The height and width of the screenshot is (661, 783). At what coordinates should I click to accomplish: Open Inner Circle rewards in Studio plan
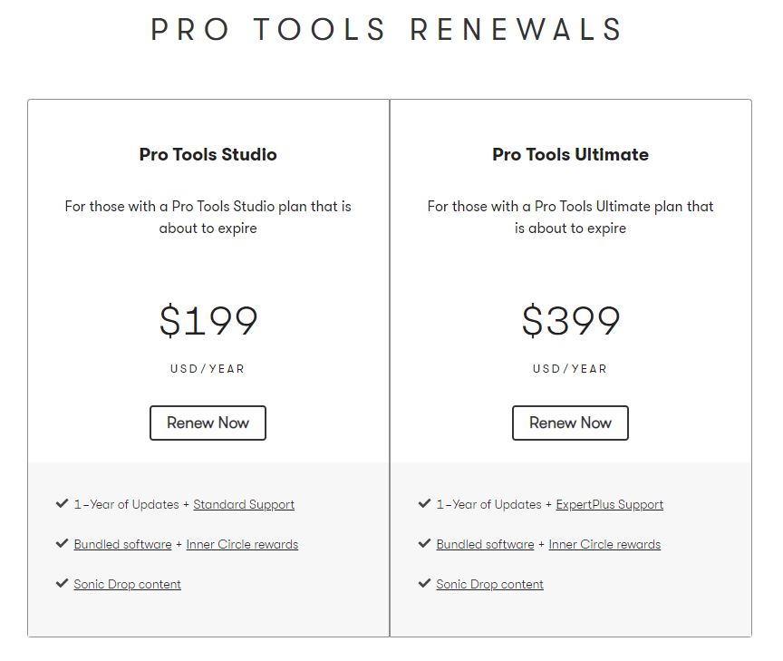pyautogui.click(x=242, y=544)
